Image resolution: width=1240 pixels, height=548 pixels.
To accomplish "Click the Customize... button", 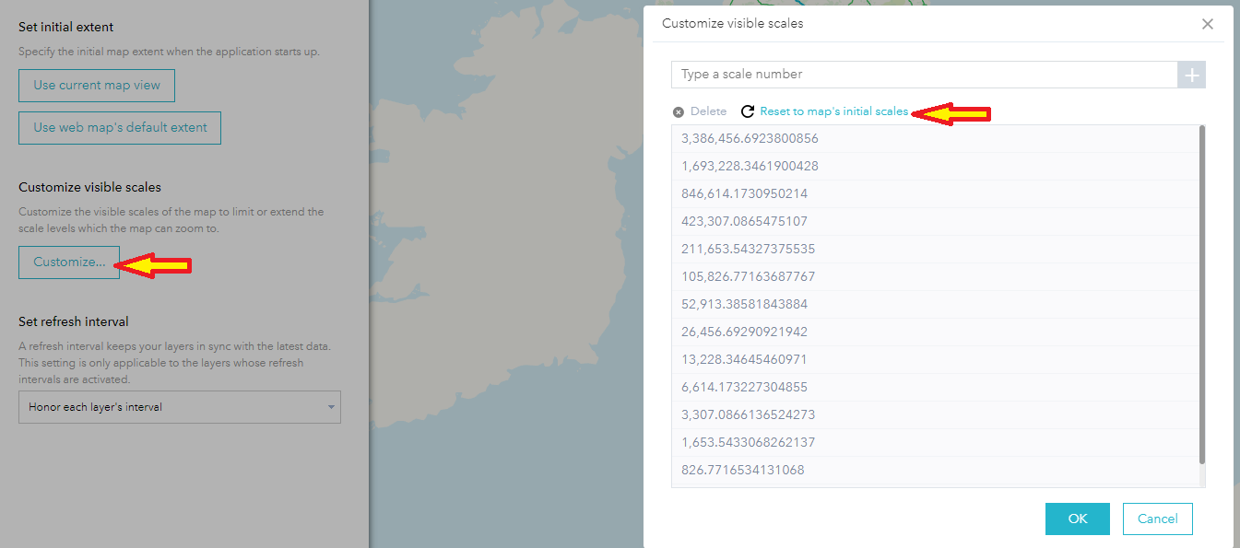I will coord(68,262).
